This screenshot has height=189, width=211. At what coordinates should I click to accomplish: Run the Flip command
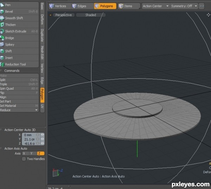(19, 93)
